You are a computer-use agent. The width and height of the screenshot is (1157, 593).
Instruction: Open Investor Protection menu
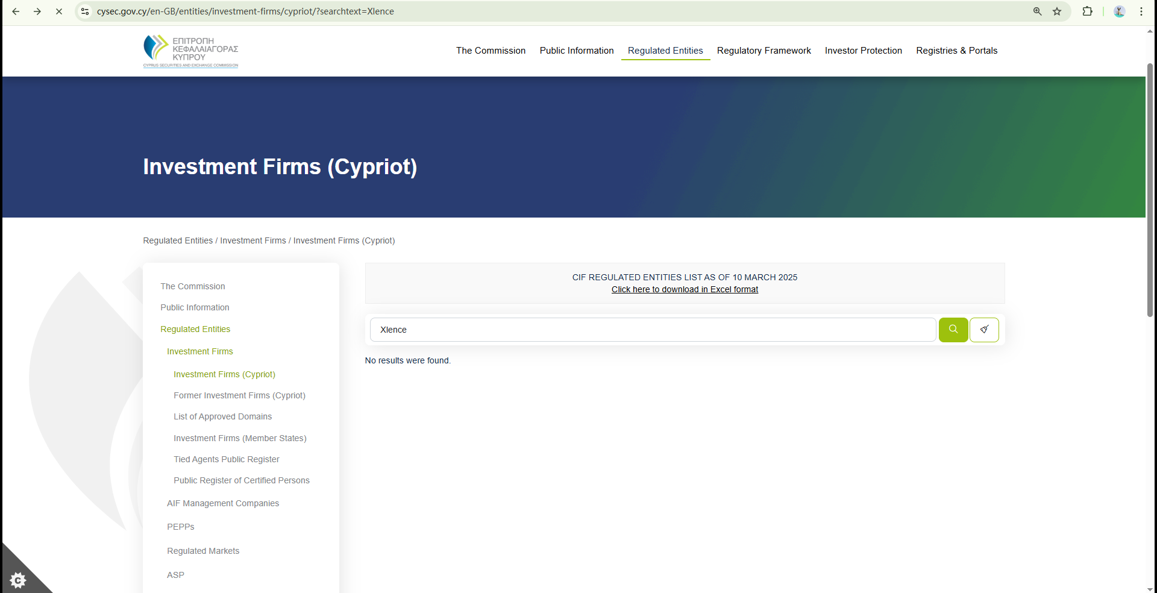coord(863,51)
